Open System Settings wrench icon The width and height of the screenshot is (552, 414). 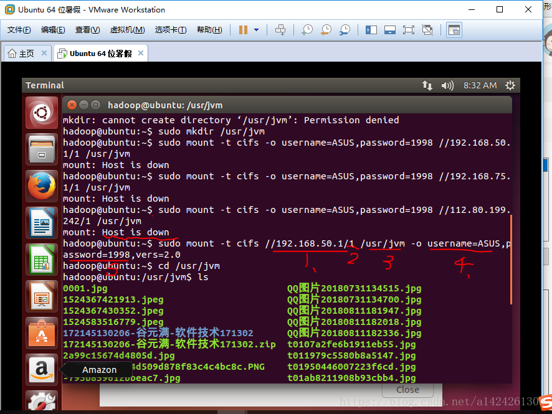42,401
